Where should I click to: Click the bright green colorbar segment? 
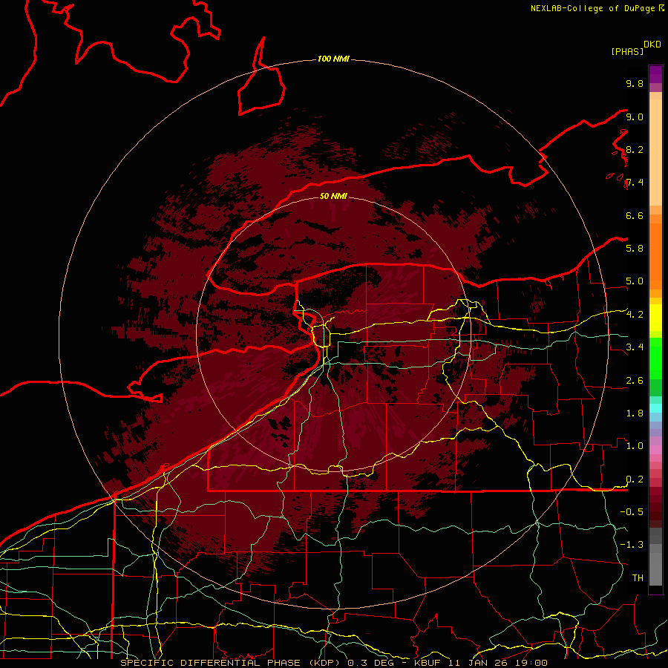click(x=655, y=358)
